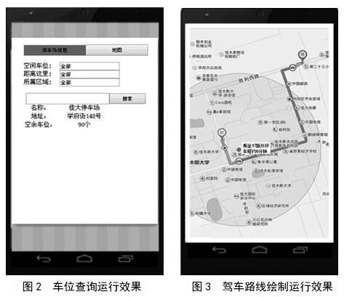Viewport: 344px width, 297px height.
Task: Tap the recent apps icon on left phone
Action: (x=126, y=259)
